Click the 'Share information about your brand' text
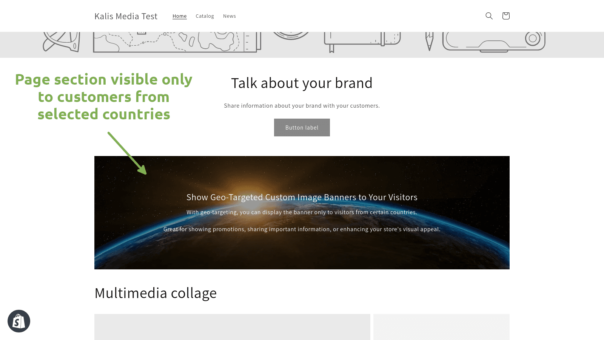This screenshot has width=604, height=340. click(302, 106)
